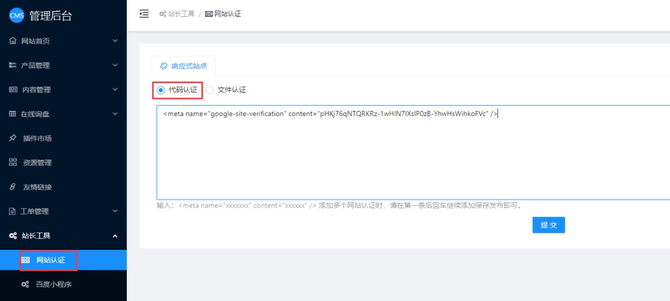Click the home icon beside 网站首页

pyautogui.click(x=13, y=41)
